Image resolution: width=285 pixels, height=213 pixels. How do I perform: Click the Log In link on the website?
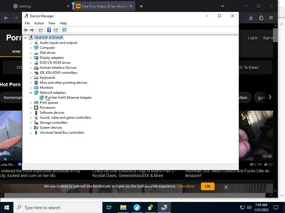pyautogui.click(x=252, y=38)
